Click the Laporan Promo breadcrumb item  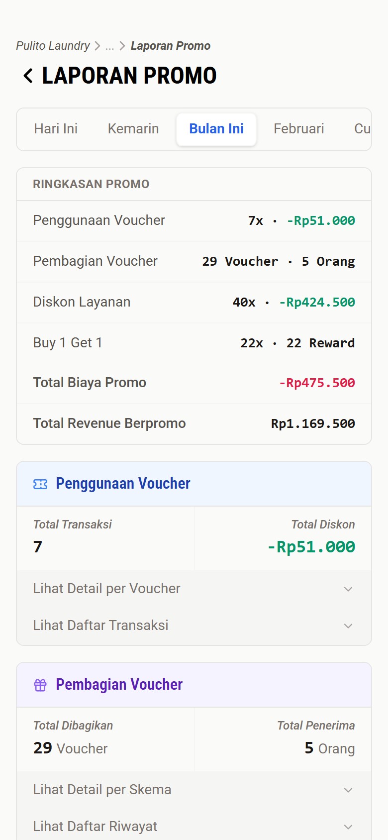[170, 46]
